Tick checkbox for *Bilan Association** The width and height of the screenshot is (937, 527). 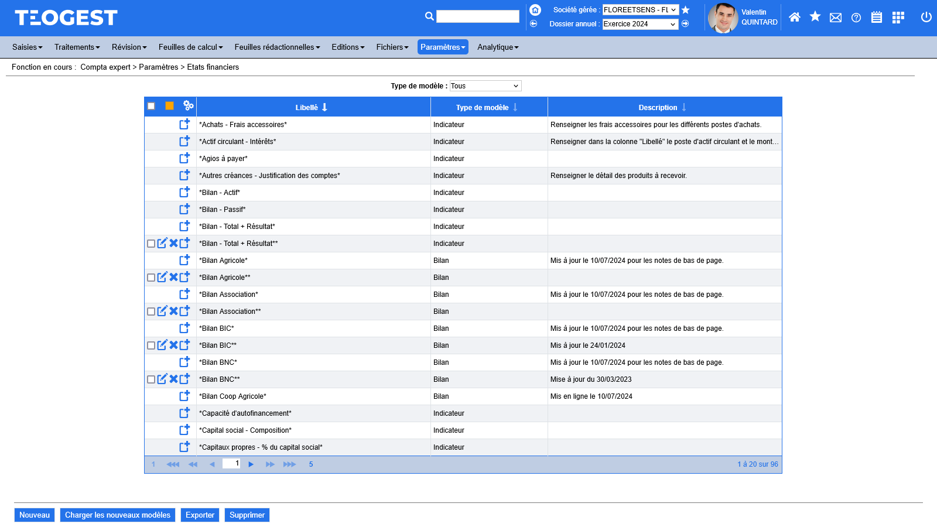(151, 312)
